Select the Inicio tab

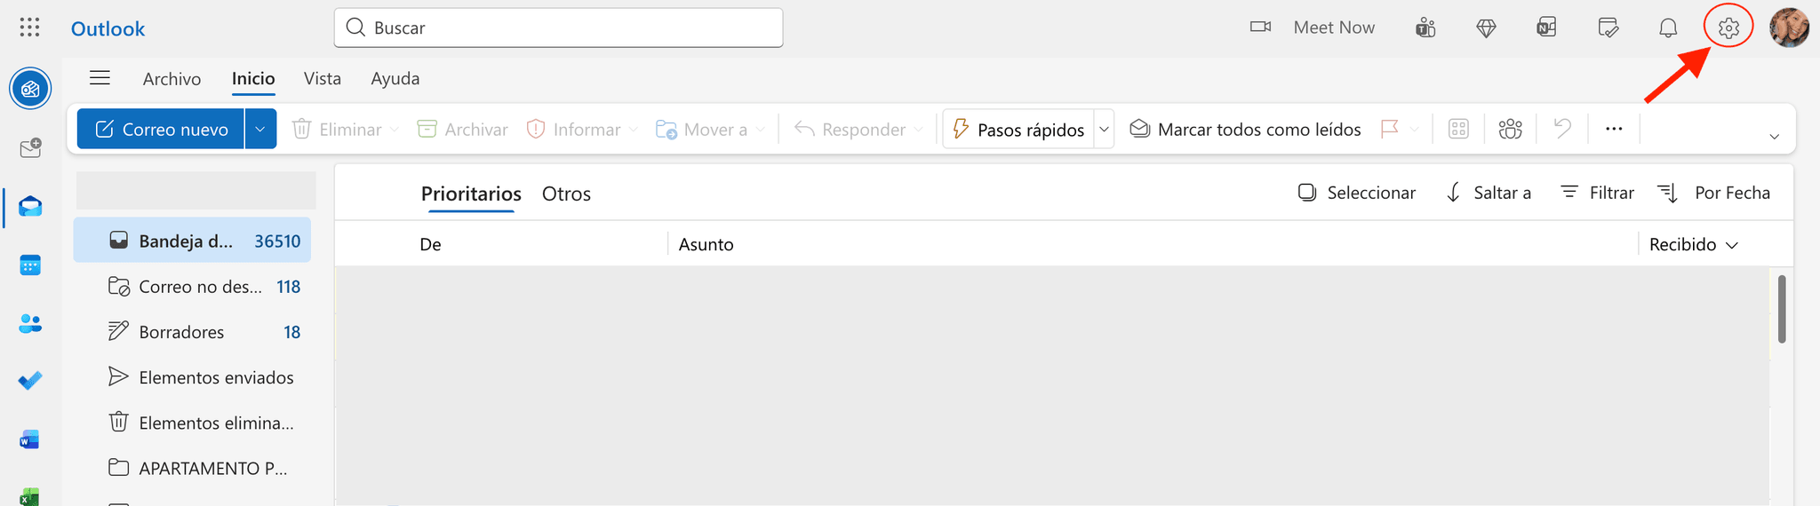(x=253, y=78)
